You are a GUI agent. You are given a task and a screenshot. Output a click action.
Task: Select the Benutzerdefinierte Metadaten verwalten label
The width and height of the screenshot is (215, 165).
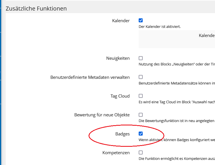tap(90, 77)
